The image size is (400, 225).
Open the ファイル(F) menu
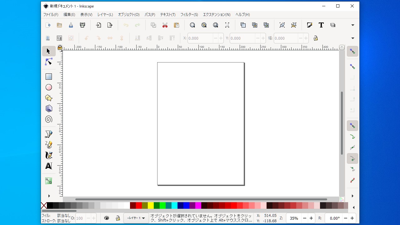click(51, 14)
